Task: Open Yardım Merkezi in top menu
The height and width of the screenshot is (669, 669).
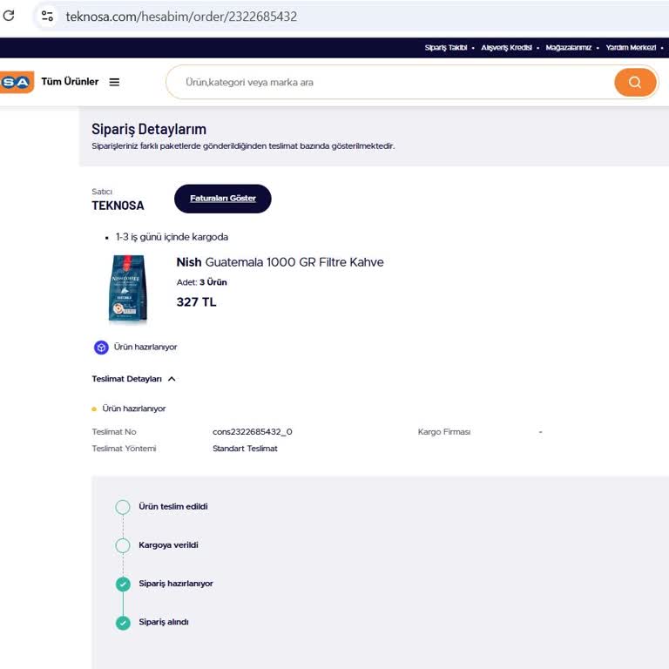Action: coord(630,48)
